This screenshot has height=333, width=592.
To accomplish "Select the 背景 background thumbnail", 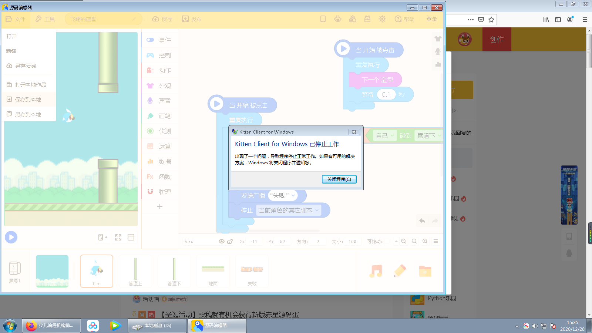I will 52,271.
